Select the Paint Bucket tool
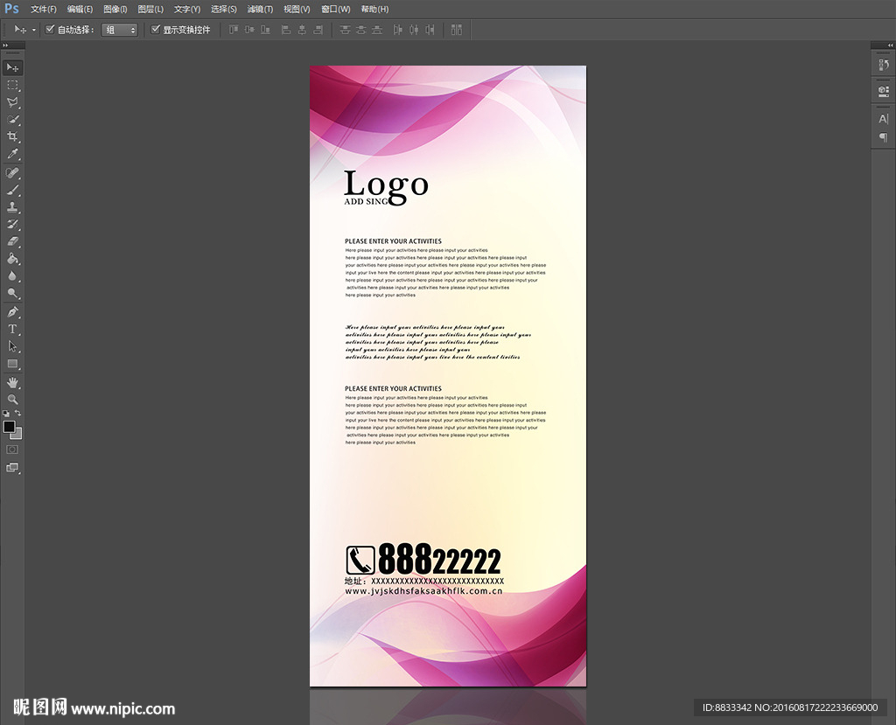The height and width of the screenshot is (725, 896). (x=12, y=259)
